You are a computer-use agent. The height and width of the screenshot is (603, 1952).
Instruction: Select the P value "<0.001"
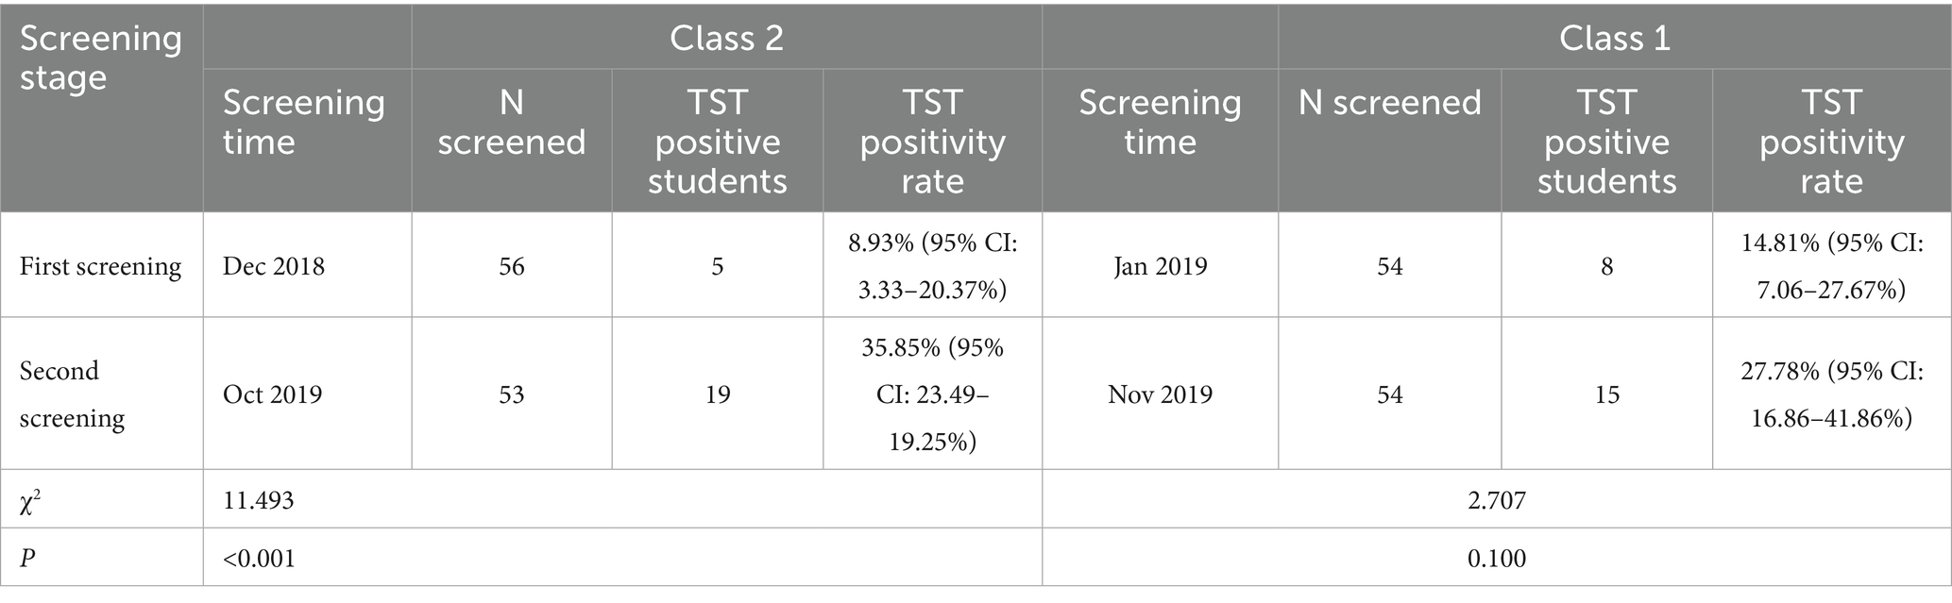259,559
